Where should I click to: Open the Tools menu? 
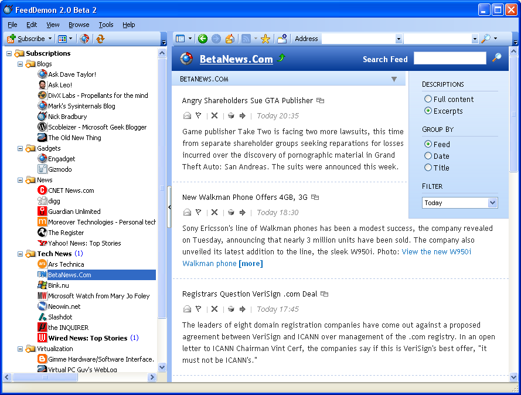(x=106, y=25)
